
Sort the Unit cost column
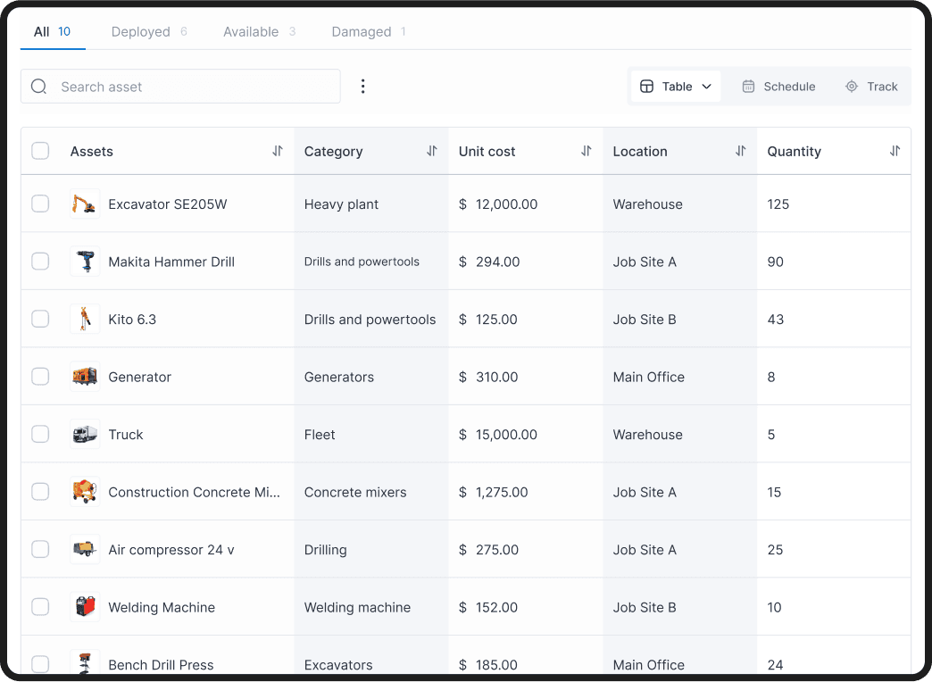point(587,151)
